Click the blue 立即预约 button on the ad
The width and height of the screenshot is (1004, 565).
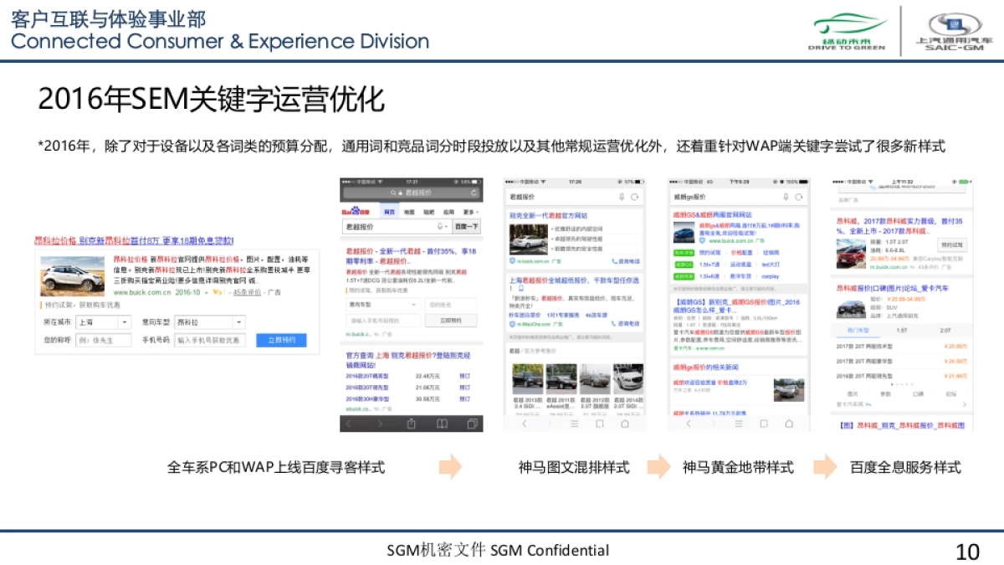pyautogui.click(x=282, y=341)
